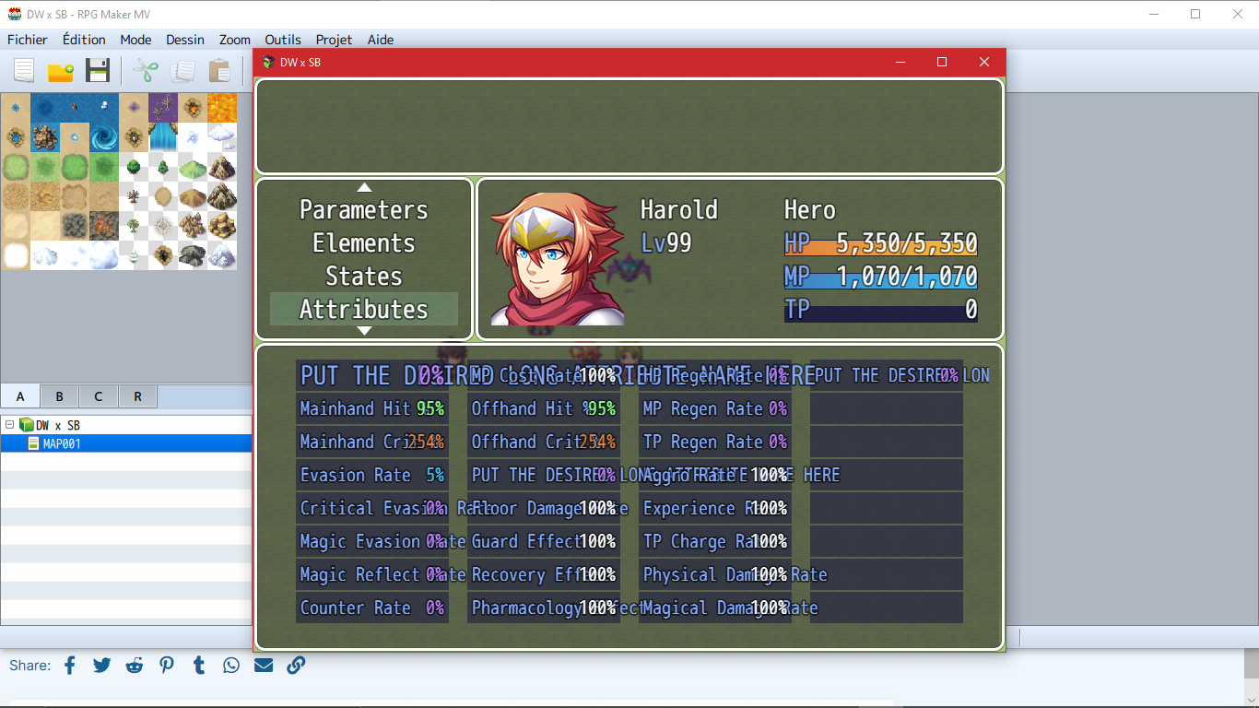Image resolution: width=1259 pixels, height=708 pixels.
Task: Share on Tumblr icon
Action: coord(199,665)
